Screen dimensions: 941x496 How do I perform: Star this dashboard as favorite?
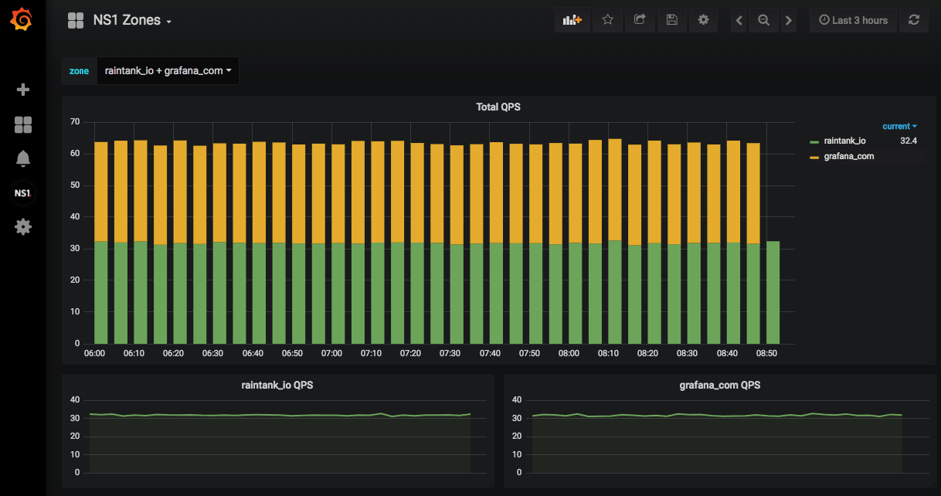(x=608, y=20)
